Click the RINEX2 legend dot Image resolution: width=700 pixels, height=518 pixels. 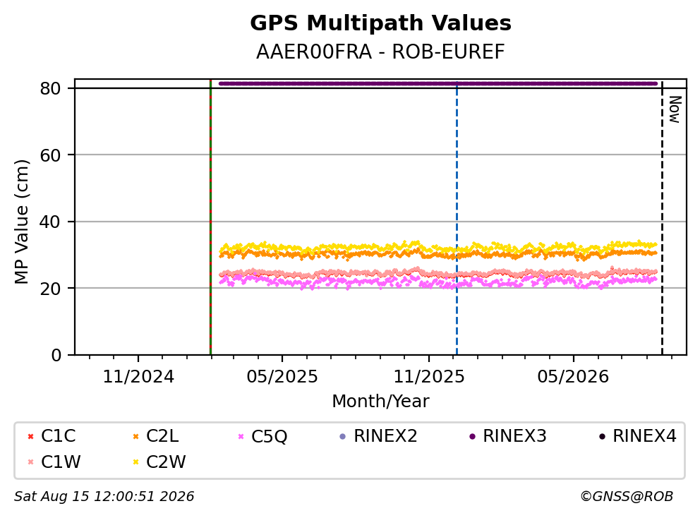pyautogui.click(x=343, y=436)
